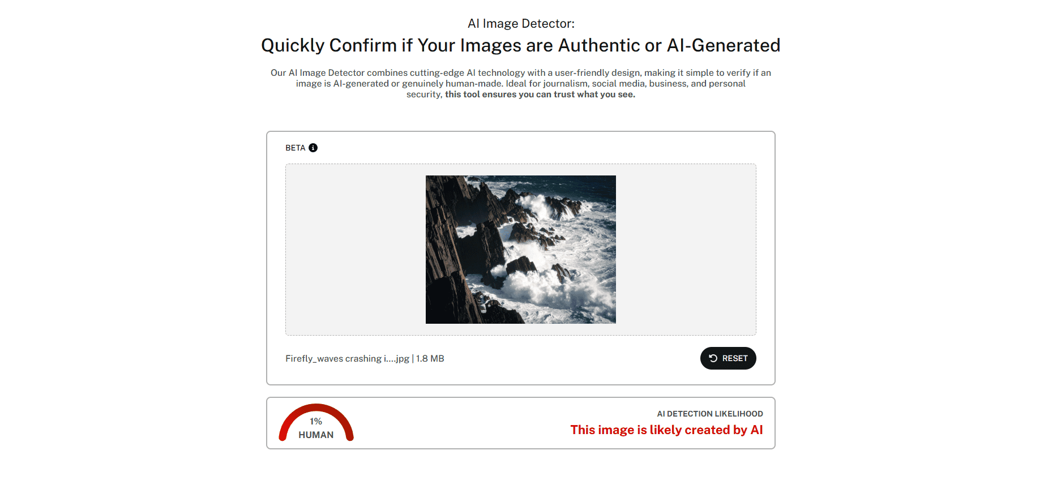Select the file name Firefly_waves crashing text
The image size is (1044, 489).
[x=347, y=358]
